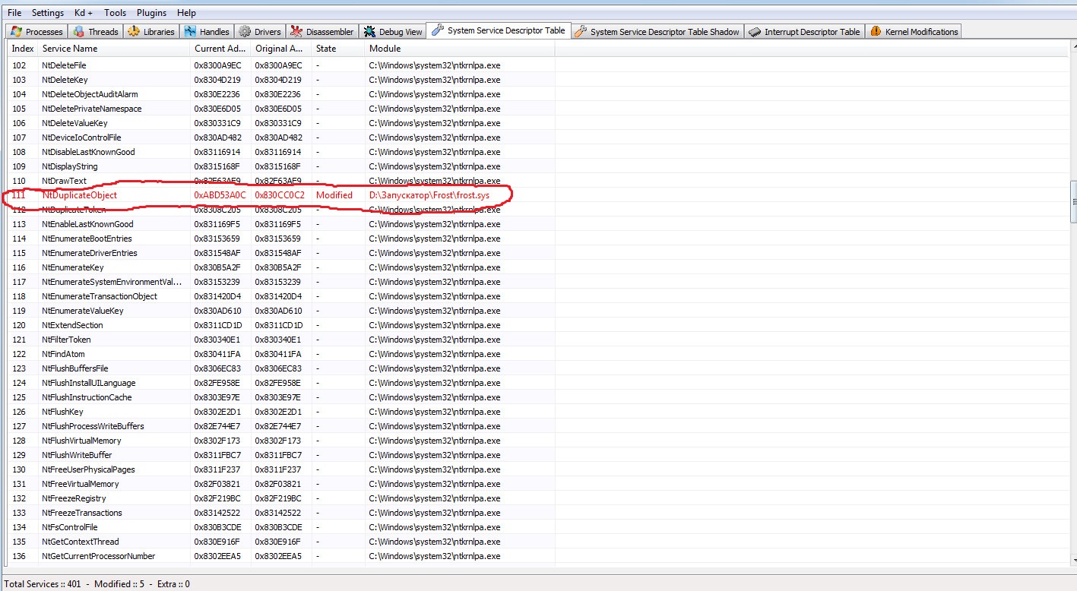The height and width of the screenshot is (591, 1077).
Task: Open the Kd + menu
Action: pos(84,13)
